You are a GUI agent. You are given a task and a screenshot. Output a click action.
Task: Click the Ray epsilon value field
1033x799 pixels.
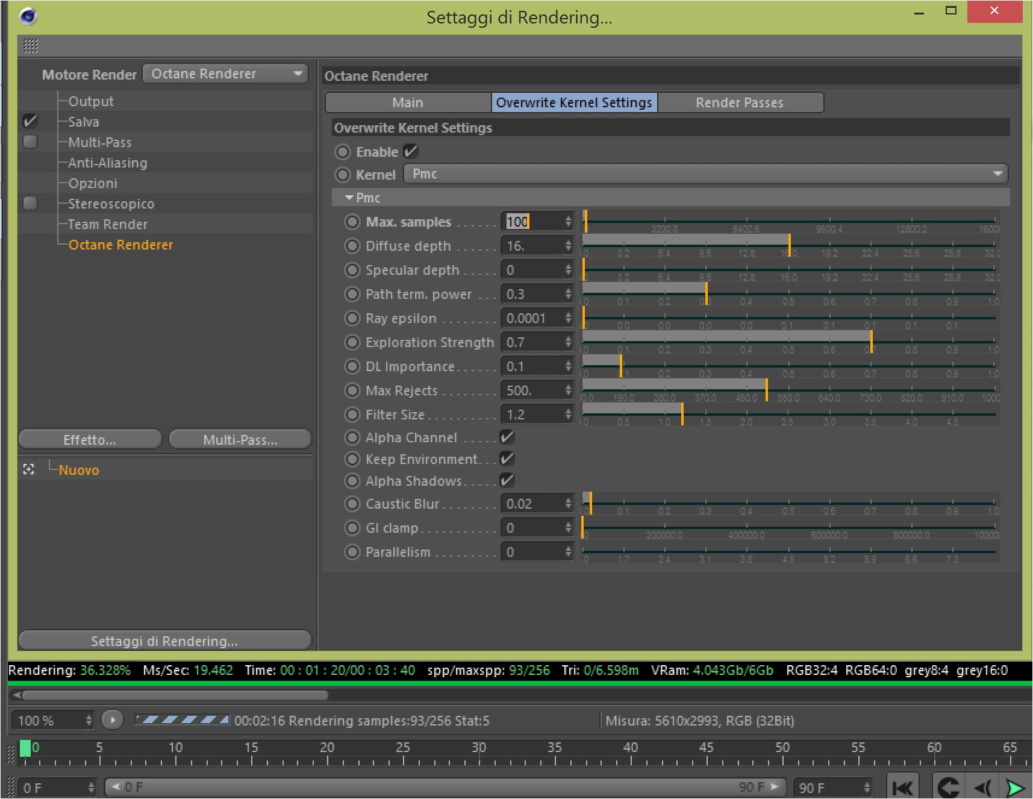tap(532, 318)
